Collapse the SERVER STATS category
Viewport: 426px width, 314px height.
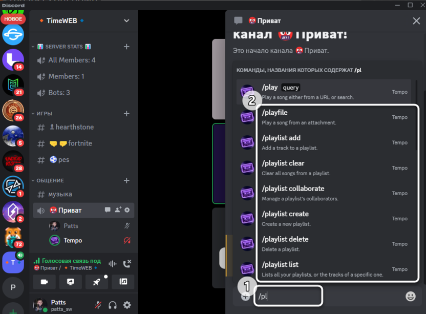(x=61, y=47)
